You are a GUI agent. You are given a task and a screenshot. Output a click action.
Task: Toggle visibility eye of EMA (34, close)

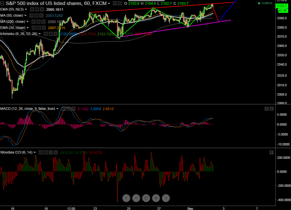click(34, 28)
